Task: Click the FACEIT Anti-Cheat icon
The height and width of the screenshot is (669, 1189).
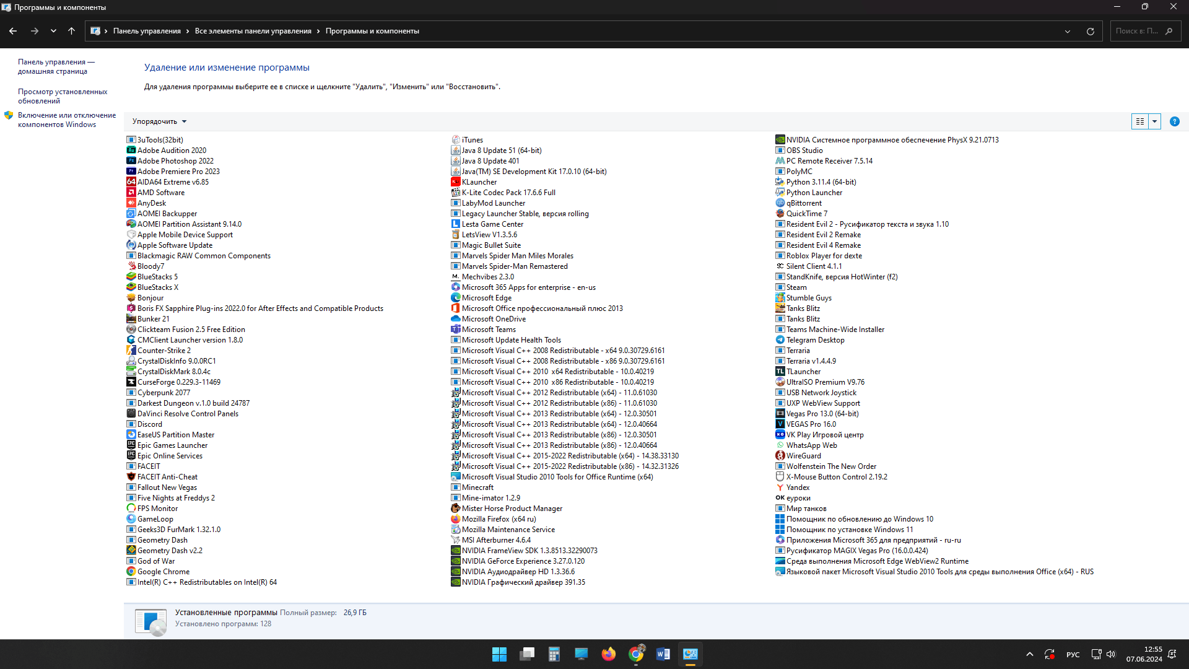Action: [130, 476]
